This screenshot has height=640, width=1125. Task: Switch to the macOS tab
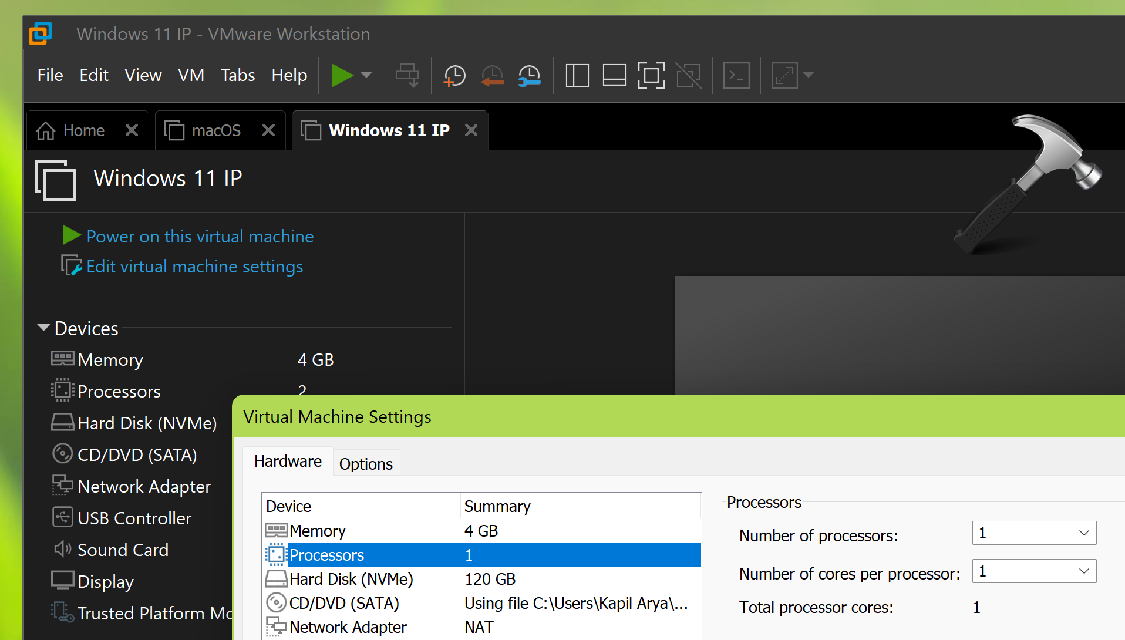tap(215, 130)
